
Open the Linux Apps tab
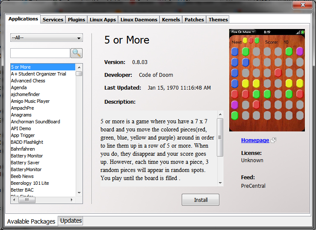coord(103,20)
